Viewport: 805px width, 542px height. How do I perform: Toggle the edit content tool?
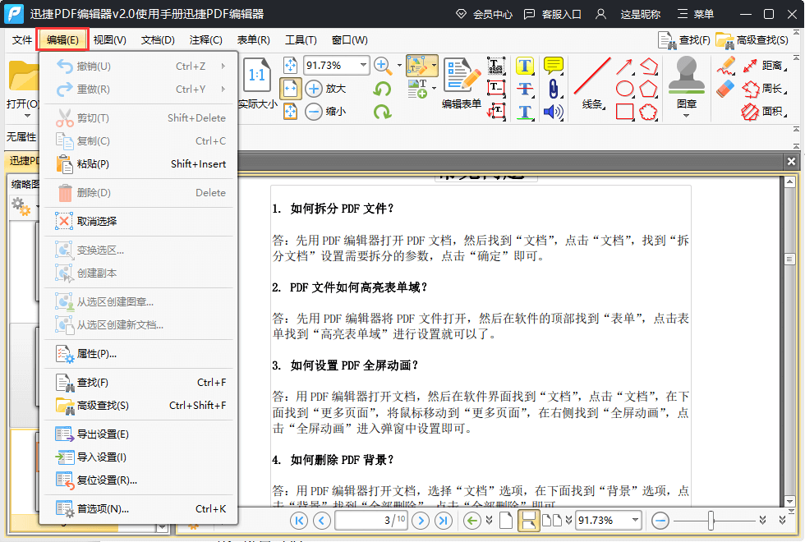[418, 66]
